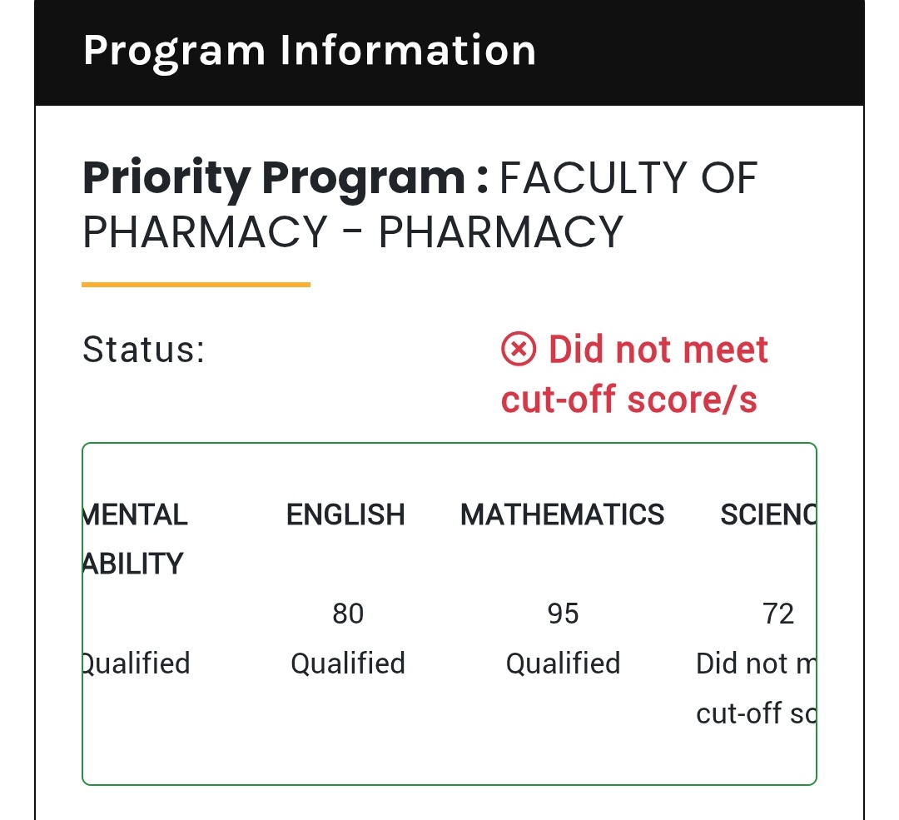Viewport: 899px width, 820px height.
Task: Click Qualified under Mental Ability
Action: pyautogui.click(x=137, y=663)
